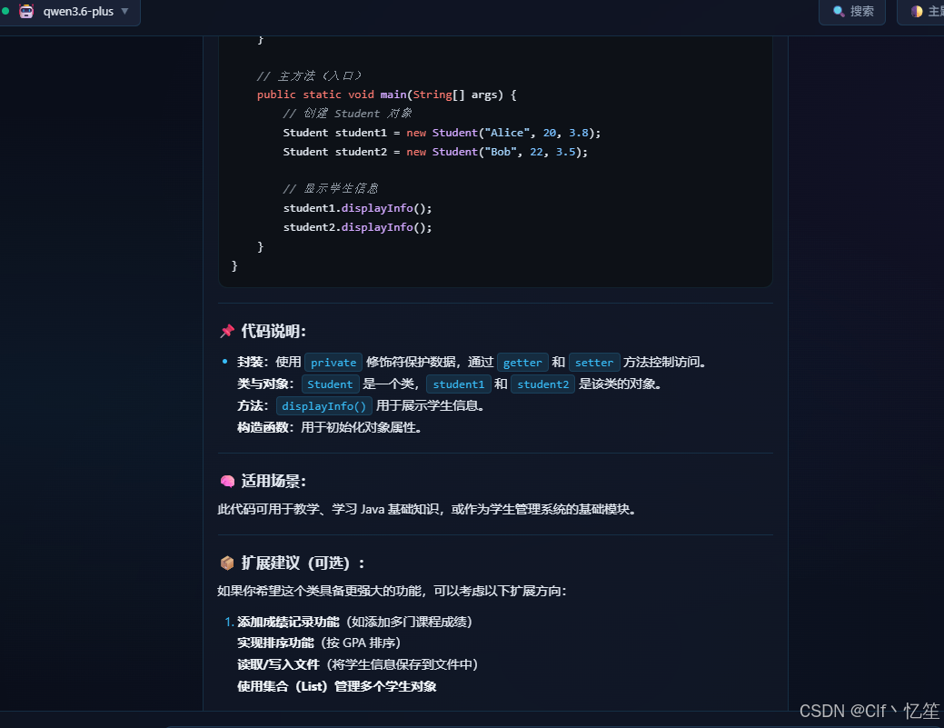Click the 创建 Student 对象 comment

347,114
